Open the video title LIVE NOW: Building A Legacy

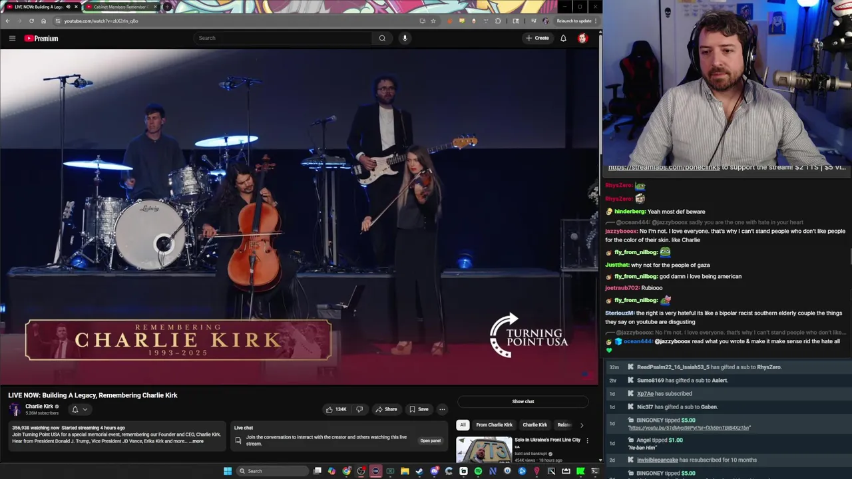(x=93, y=395)
